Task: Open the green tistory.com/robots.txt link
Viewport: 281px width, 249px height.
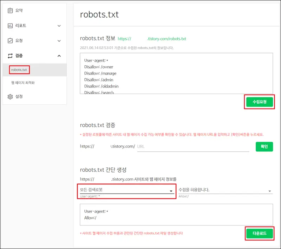Action: (x=152, y=39)
